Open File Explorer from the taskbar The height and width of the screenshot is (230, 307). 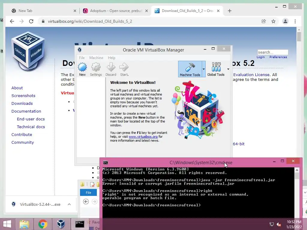(24, 224)
